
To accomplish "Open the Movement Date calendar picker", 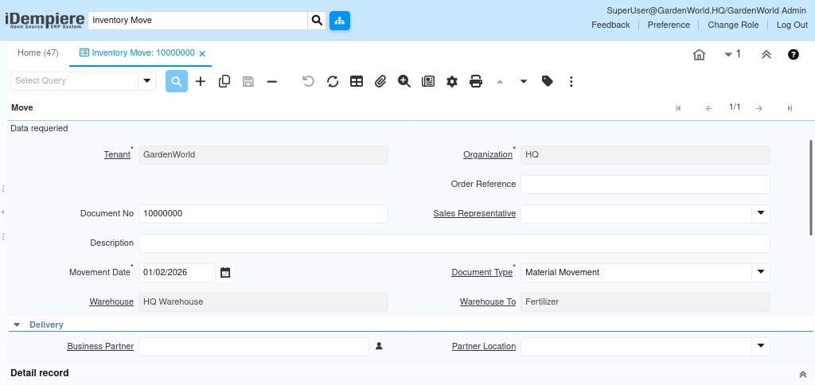I will pos(225,273).
